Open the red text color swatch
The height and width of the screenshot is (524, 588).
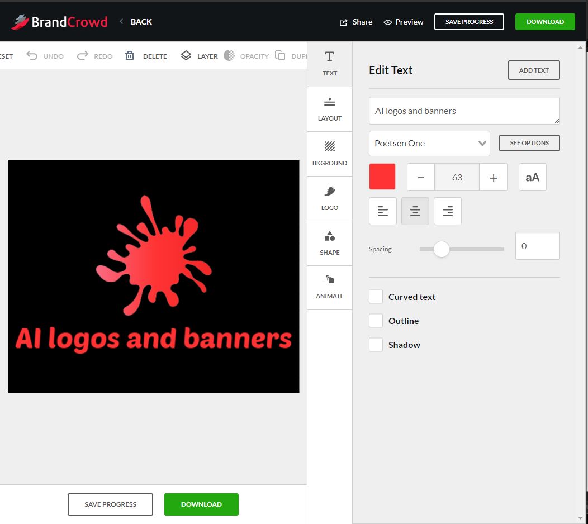click(x=382, y=177)
